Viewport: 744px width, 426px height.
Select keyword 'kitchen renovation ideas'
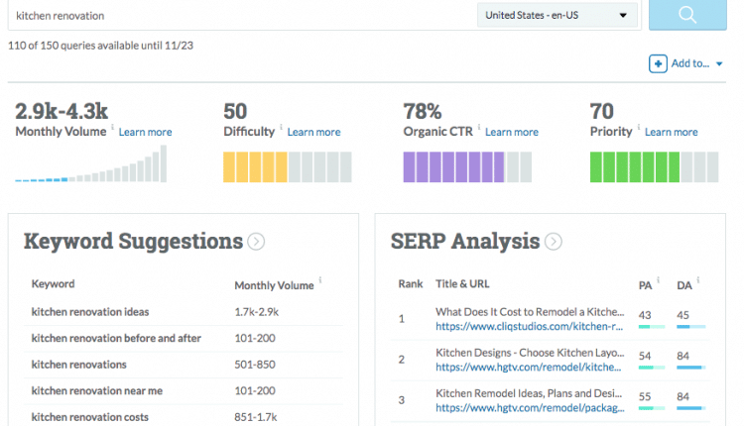[x=90, y=312]
